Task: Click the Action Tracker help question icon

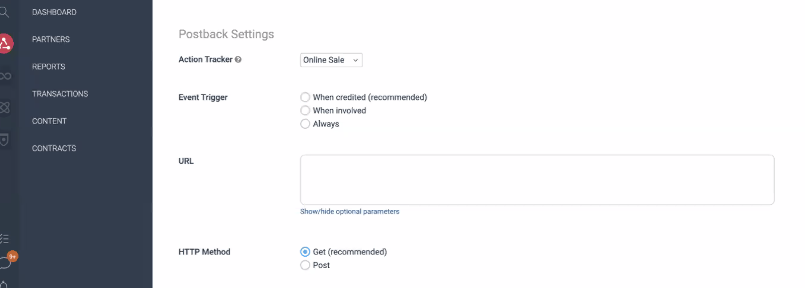Action: 238,60
